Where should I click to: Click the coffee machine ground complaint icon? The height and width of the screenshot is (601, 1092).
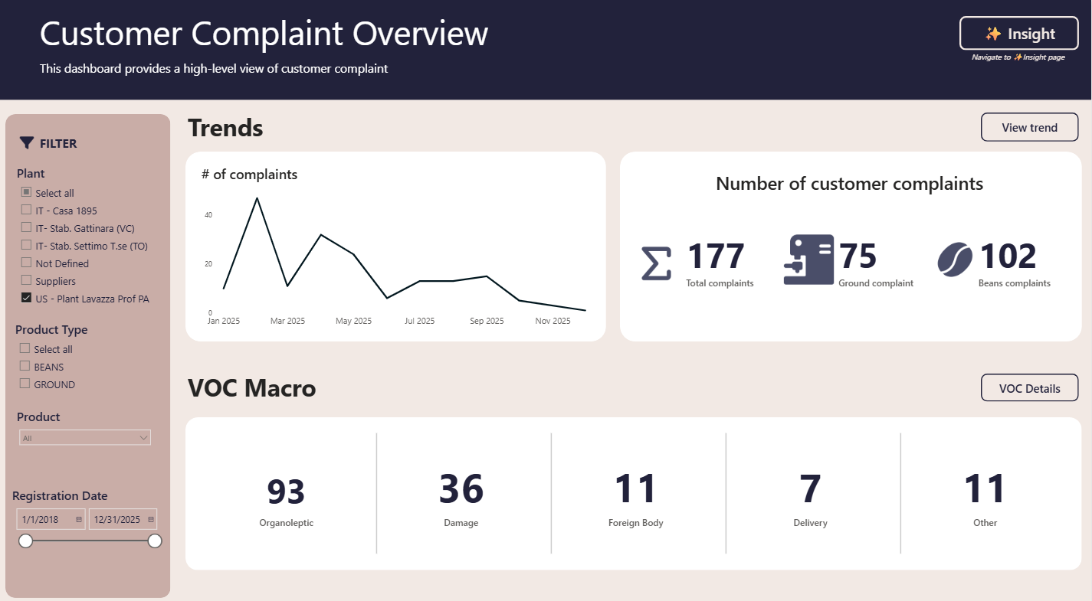click(808, 260)
